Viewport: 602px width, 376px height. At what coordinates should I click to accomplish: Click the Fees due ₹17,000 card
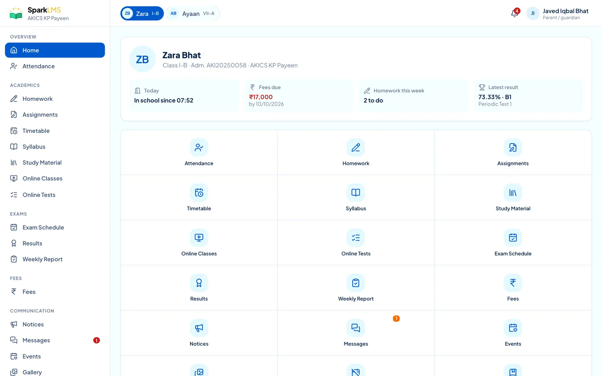point(299,96)
